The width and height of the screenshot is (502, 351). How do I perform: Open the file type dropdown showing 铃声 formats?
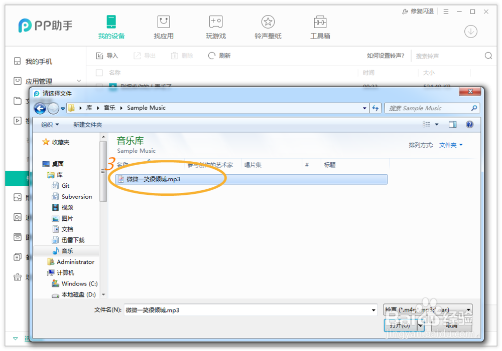427,310
